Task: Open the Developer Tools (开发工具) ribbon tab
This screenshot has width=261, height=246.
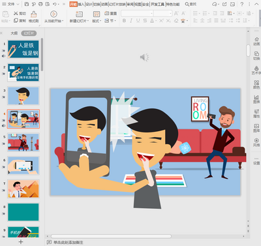Action: tap(157, 4)
